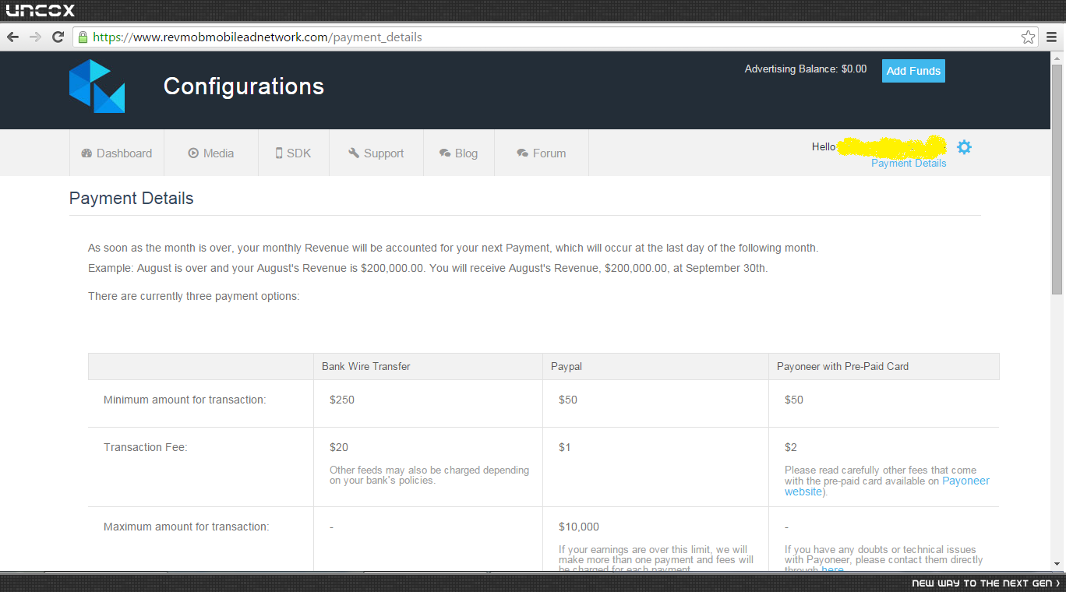
Task: Click the blue RevMob logo
Action: click(97, 86)
